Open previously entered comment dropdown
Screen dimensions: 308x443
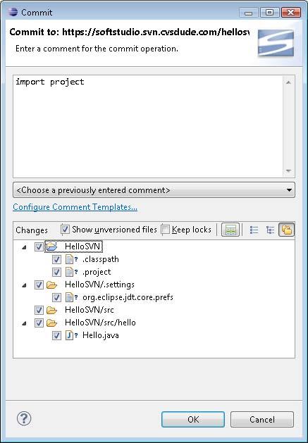154,190
